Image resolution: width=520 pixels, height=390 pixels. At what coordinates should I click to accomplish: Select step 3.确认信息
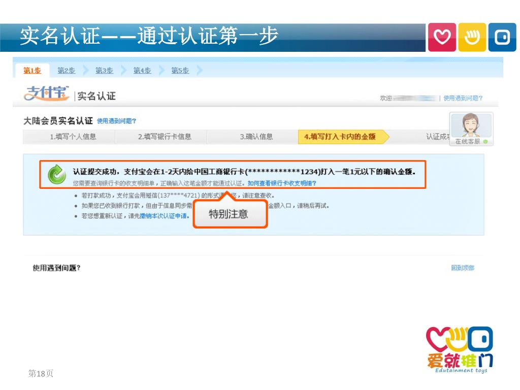coord(253,137)
